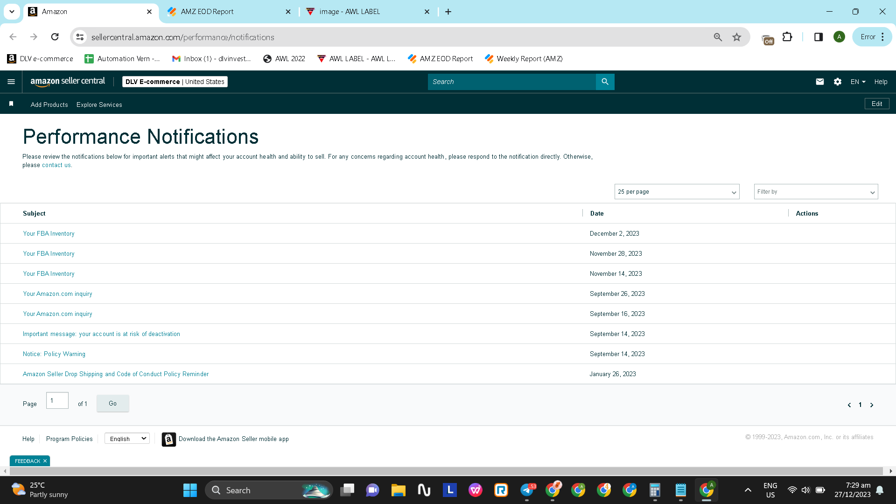Image resolution: width=896 pixels, height=504 pixels.
Task: Open the Filter by dropdown
Action: point(816,192)
